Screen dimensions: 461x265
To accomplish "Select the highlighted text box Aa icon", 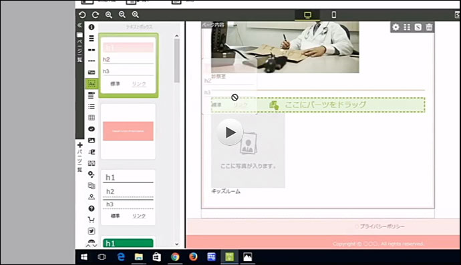I will [92, 84].
